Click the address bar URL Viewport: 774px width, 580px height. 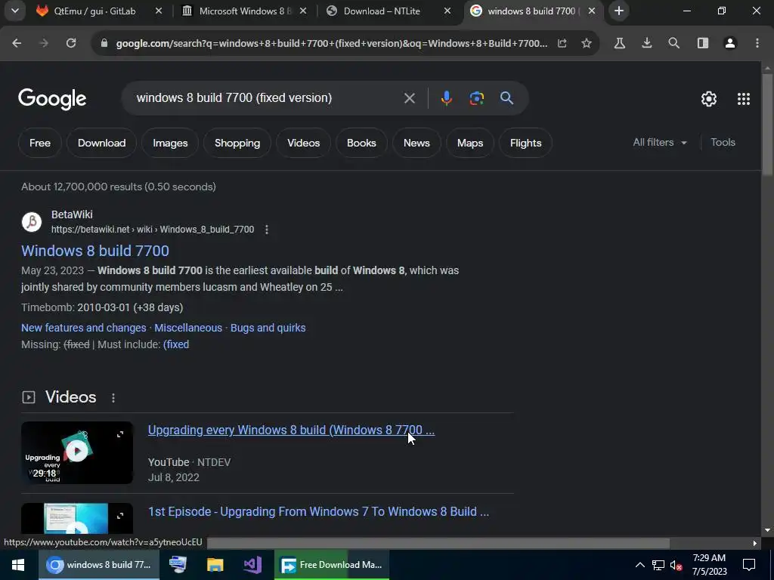[332, 43]
